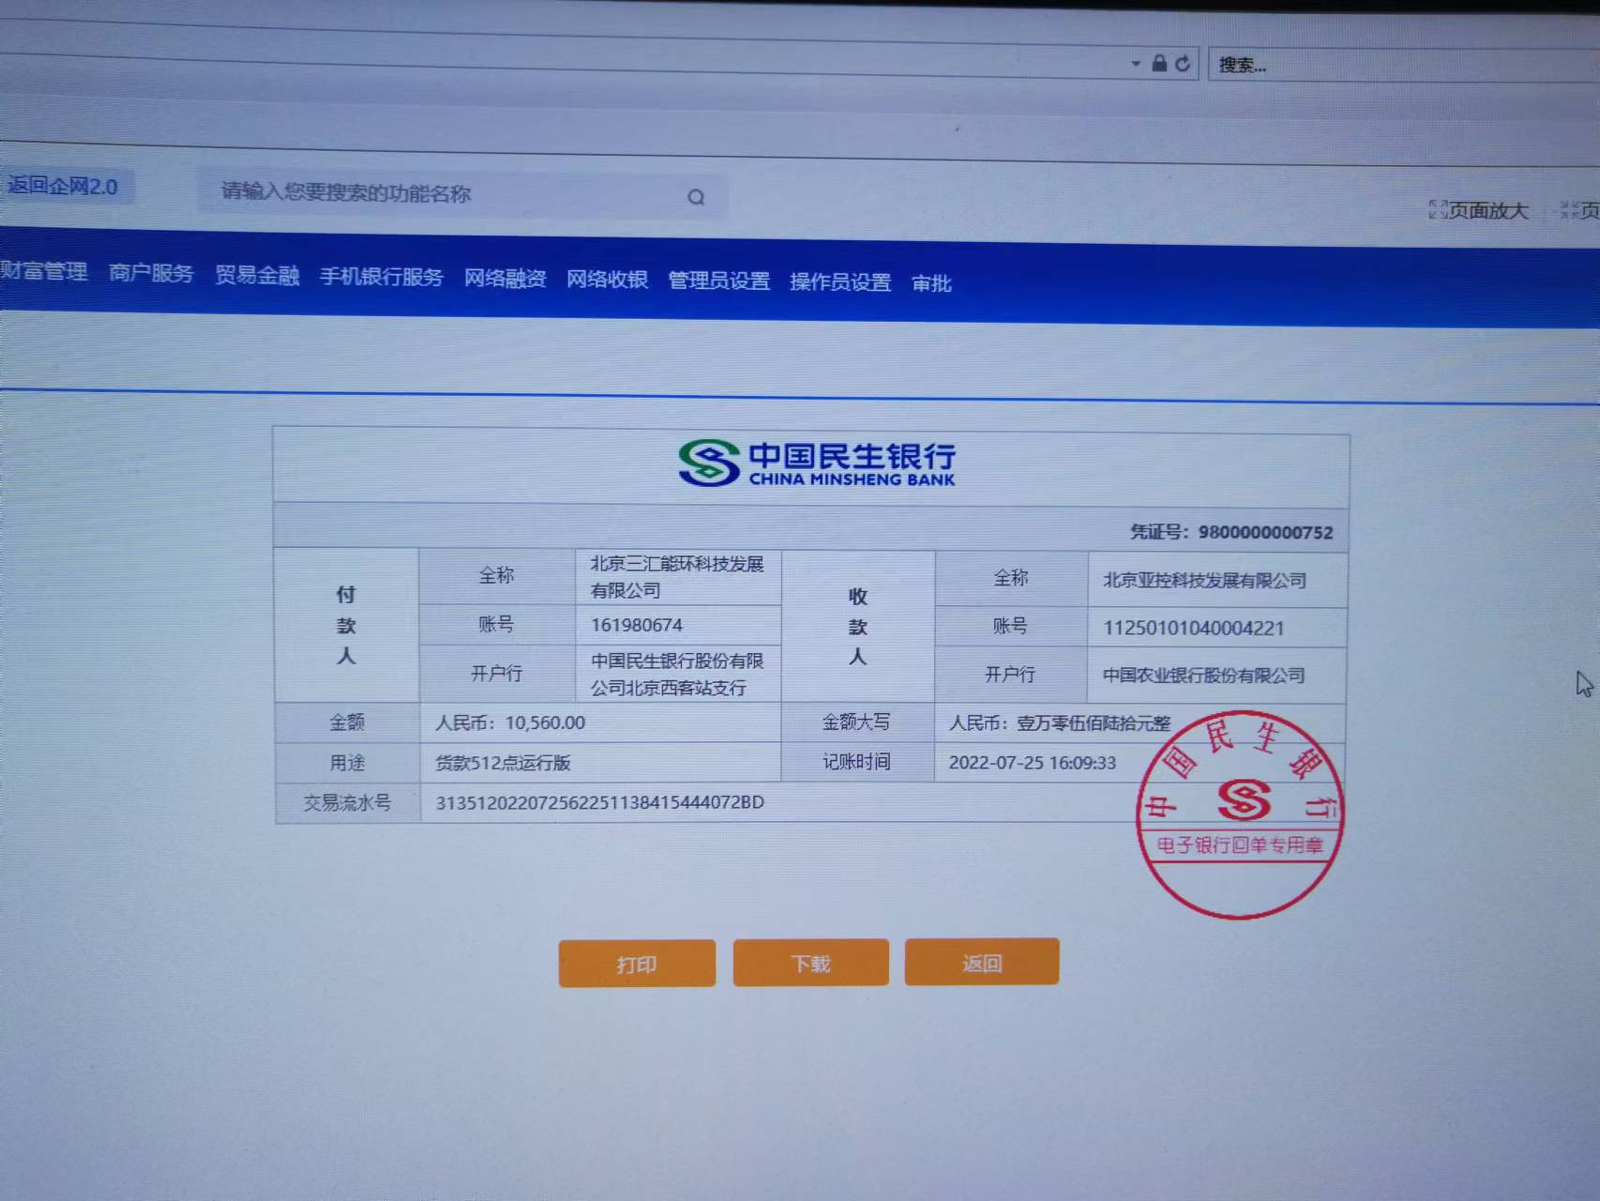Screen dimensions: 1600x1201
Task: Open the 财富管理 menu
Action: point(44,271)
